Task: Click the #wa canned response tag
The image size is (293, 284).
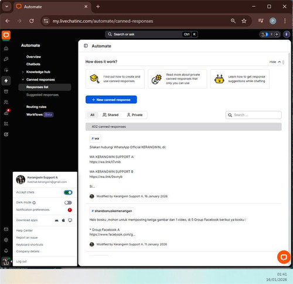Action: pyautogui.click(x=96, y=138)
